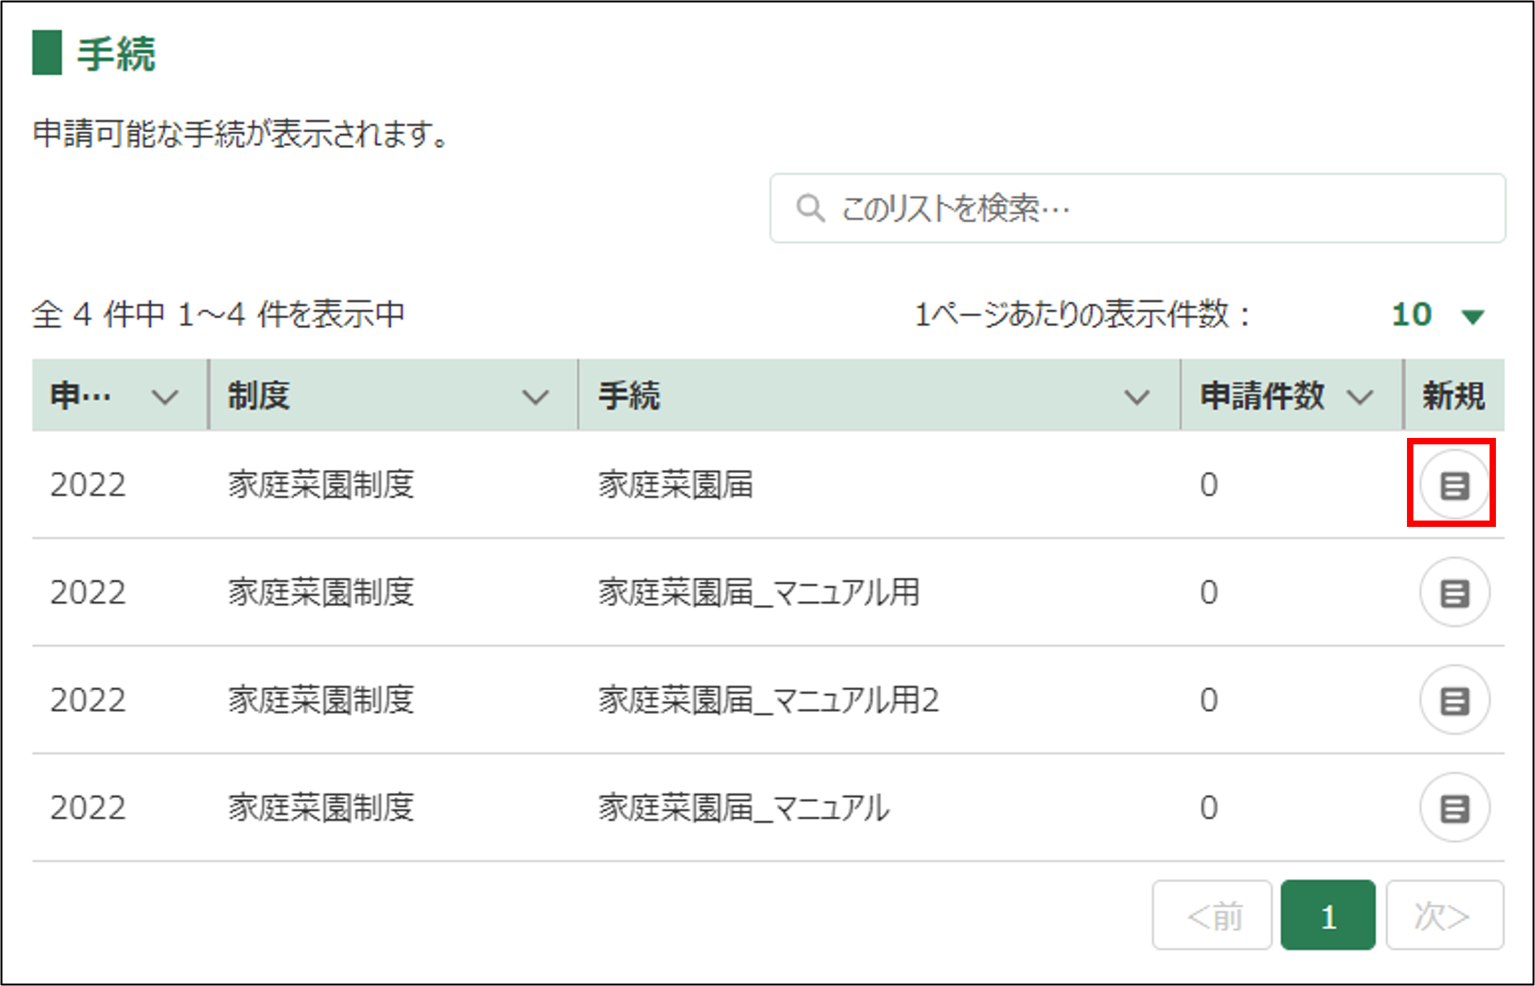Click the <前 previous page button
The image size is (1535, 986).
click(x=1212, y=916)
